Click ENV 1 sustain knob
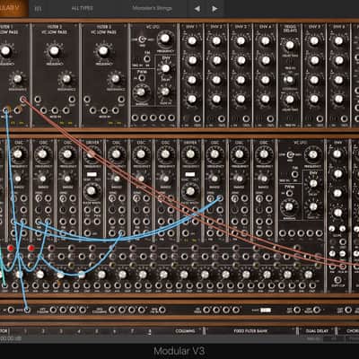This screenshot has height=359, width=359. pyautogui.click(x=192, y=80)
